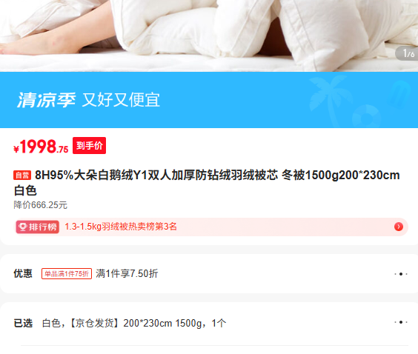Click the 单品满1件75折 coupon tag
The height and width of the screenshot is (354, 418).
tap(67, 273)
